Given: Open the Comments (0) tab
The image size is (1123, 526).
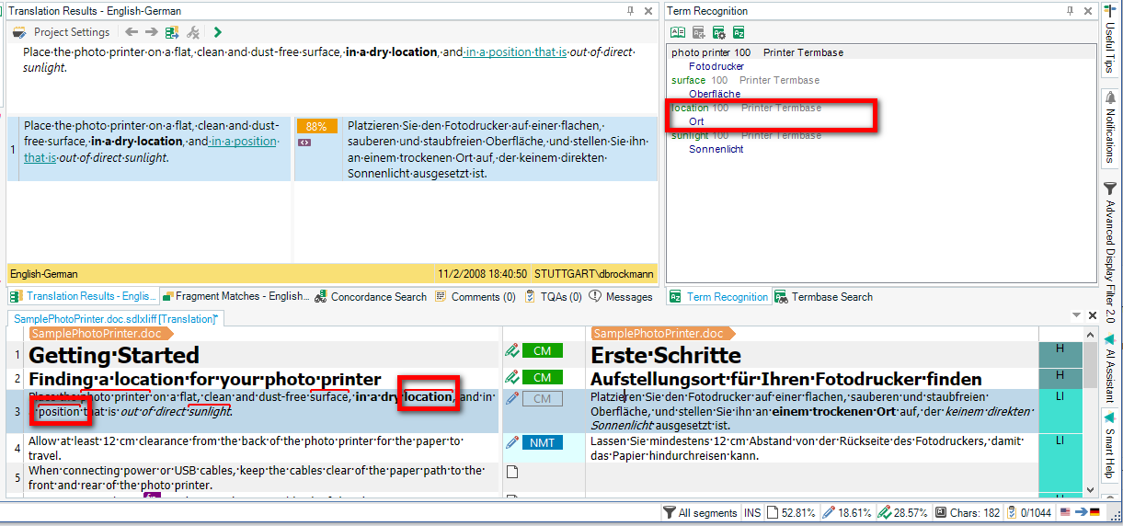Looking at the screenshot, I should (x=475, y=296).
